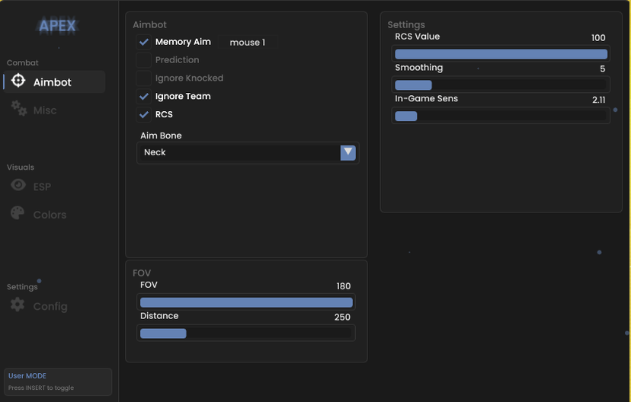Screen dimensions: 631x402
Task: Click the APEX logo
Action: (58, 27)
